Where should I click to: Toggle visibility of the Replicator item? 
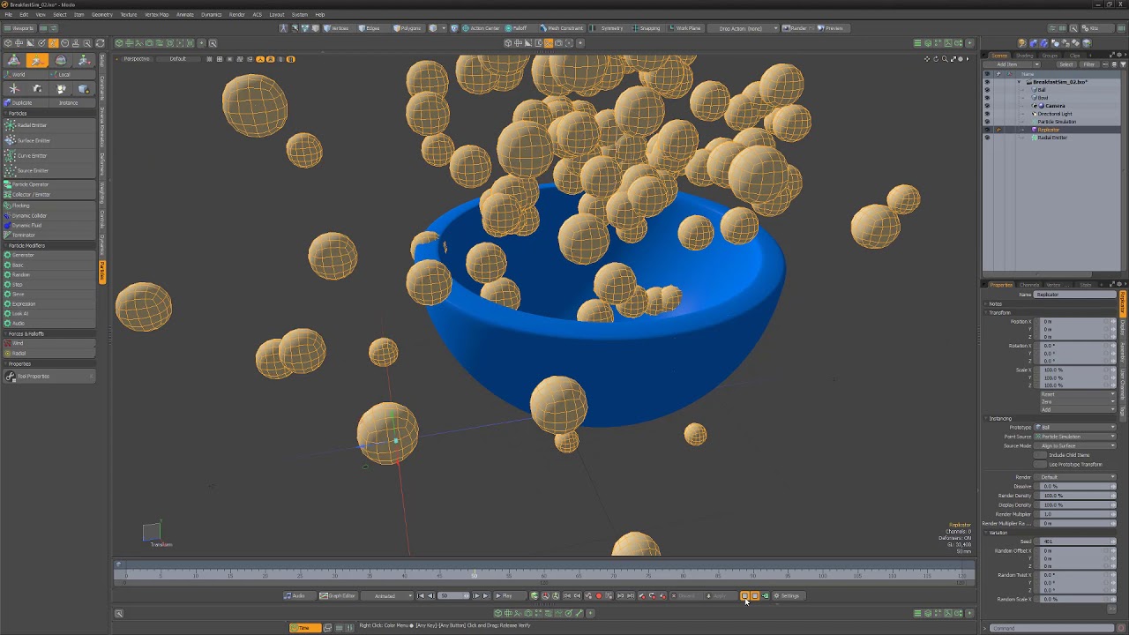click(987, 130)
